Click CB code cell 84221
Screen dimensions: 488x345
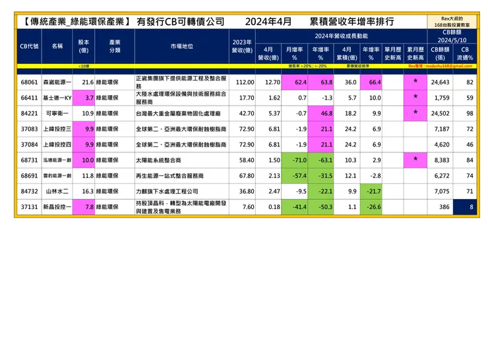[29, 113]
